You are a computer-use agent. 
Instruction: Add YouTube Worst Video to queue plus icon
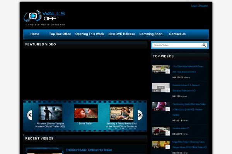click(x=167, y=71)
